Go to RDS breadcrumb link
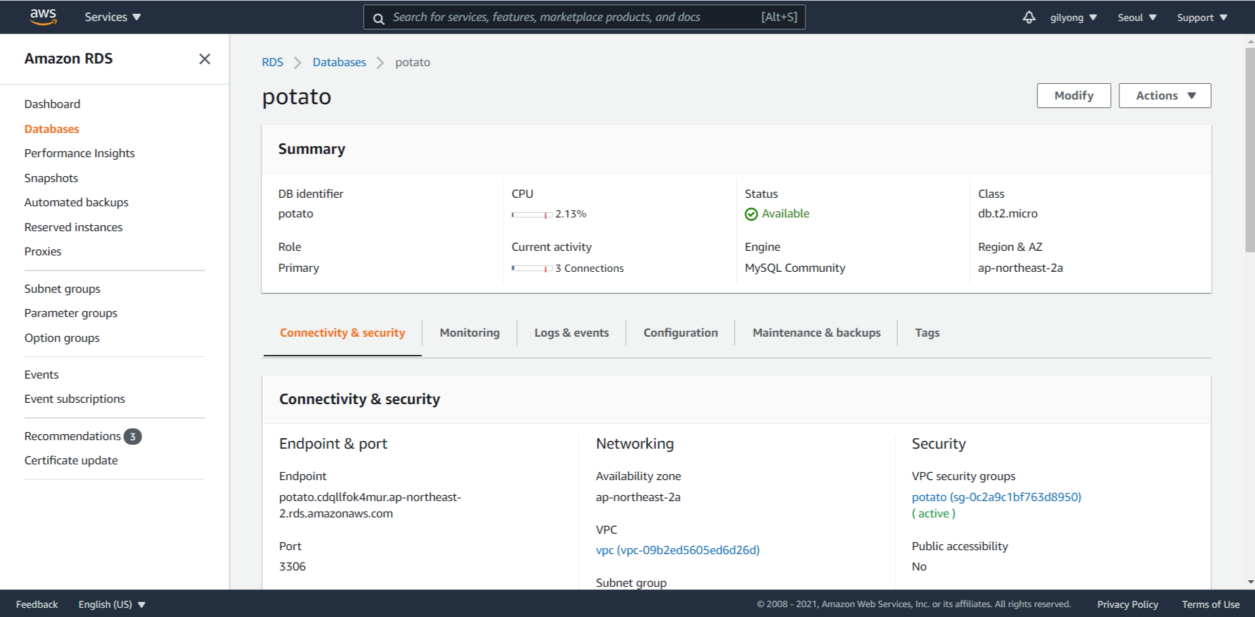This screenshot has height=617, width=1255. click(273, 62)
